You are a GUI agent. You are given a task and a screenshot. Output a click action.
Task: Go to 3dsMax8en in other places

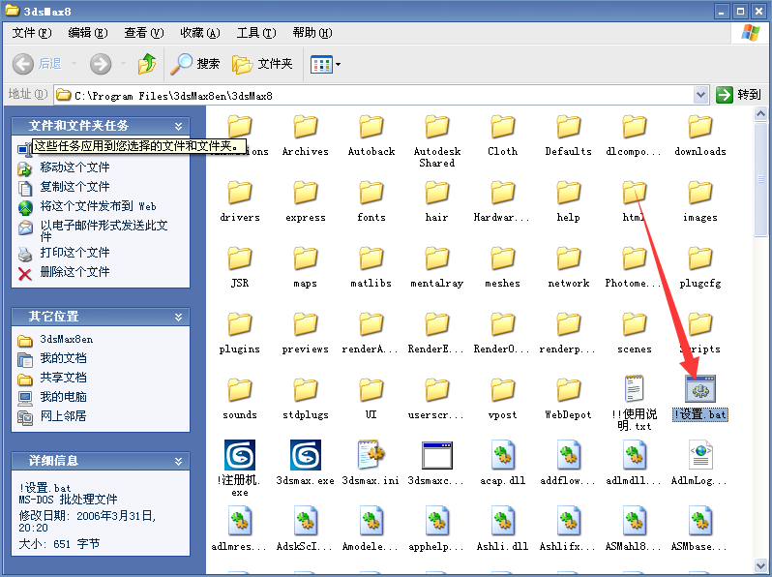click(x=67, y=339)
